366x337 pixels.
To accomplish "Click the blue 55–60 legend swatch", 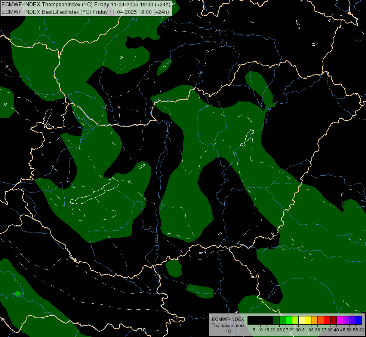I will (x=359, y=320).
